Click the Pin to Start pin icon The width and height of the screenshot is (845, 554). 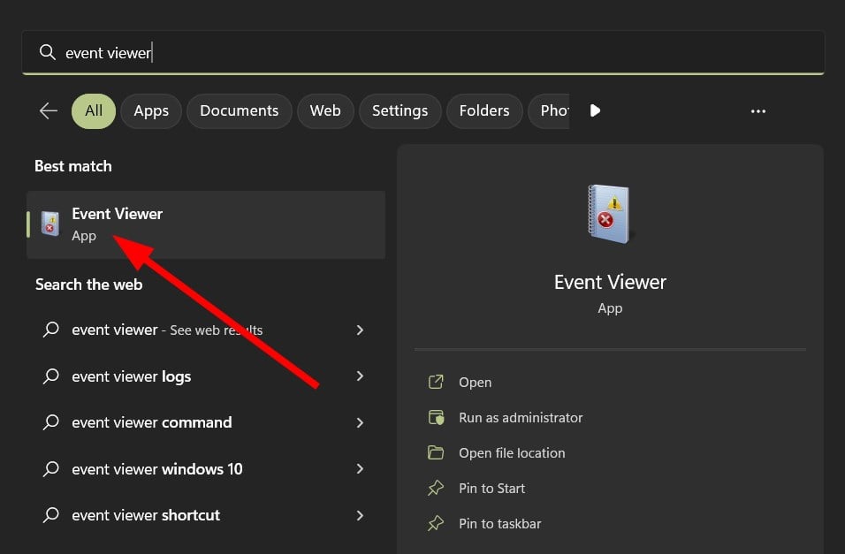tap(436, 489)
